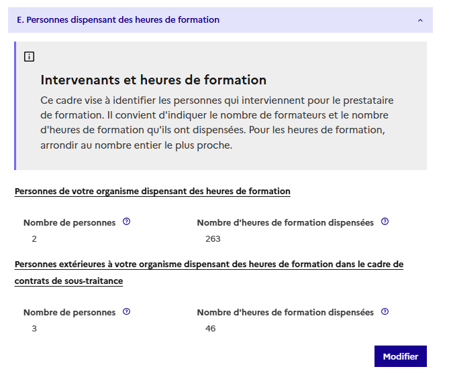The width and height of the screenshot is (449, 373).
Task: Click external 'Nombre d'heures de formation dispensées' label
Action: tap(285, 313)
